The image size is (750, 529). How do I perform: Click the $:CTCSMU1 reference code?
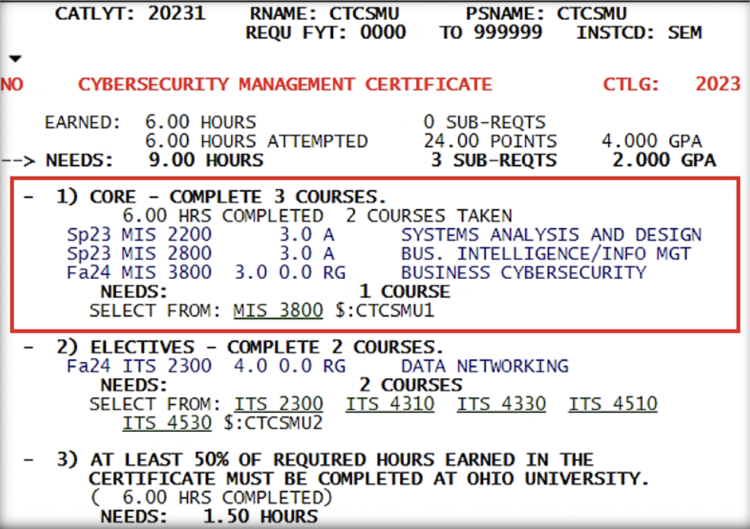(384, 310)
